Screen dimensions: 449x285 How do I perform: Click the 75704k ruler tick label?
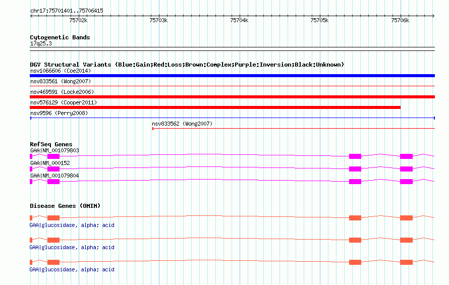tap(239, 20)
